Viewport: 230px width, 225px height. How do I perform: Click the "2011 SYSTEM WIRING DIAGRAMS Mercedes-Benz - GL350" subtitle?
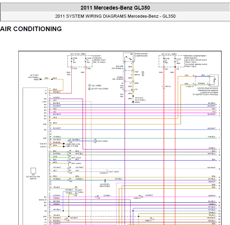[115, 16]
